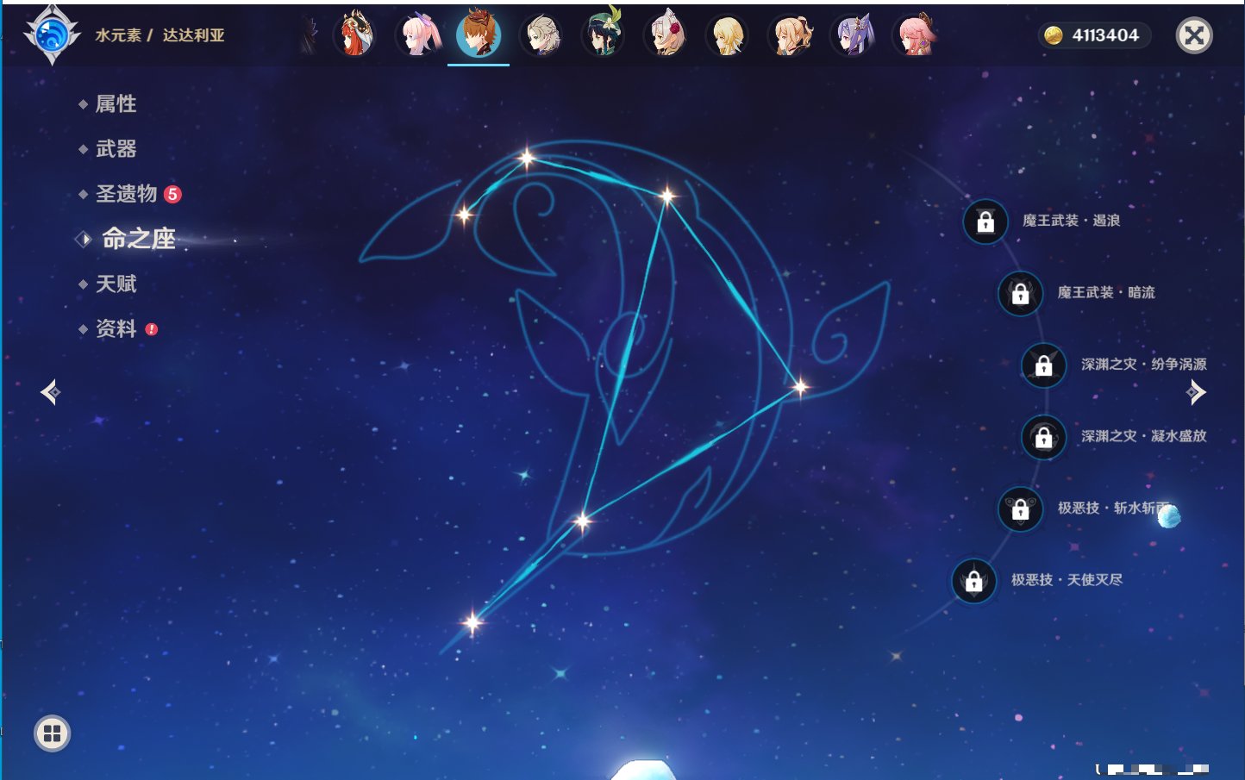Select the pink-haired fox-eared character avatar
Viewport: 1245px width, 780px height.
tap(915, 34)
